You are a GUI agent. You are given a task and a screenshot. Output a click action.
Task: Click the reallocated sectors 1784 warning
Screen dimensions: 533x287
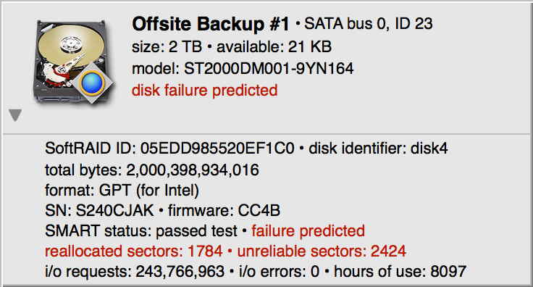coord(134,251)
